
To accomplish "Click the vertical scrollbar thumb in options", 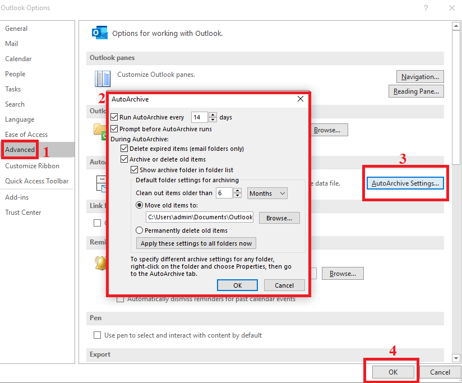I will tap(456, 98).
